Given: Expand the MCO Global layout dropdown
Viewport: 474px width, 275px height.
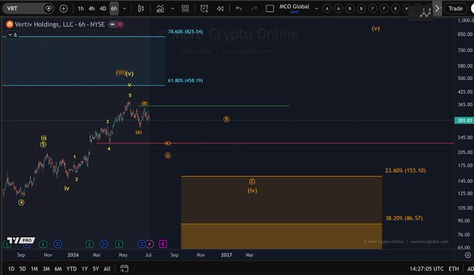Looking at the screenshot, I should click(x=316, y=8).
